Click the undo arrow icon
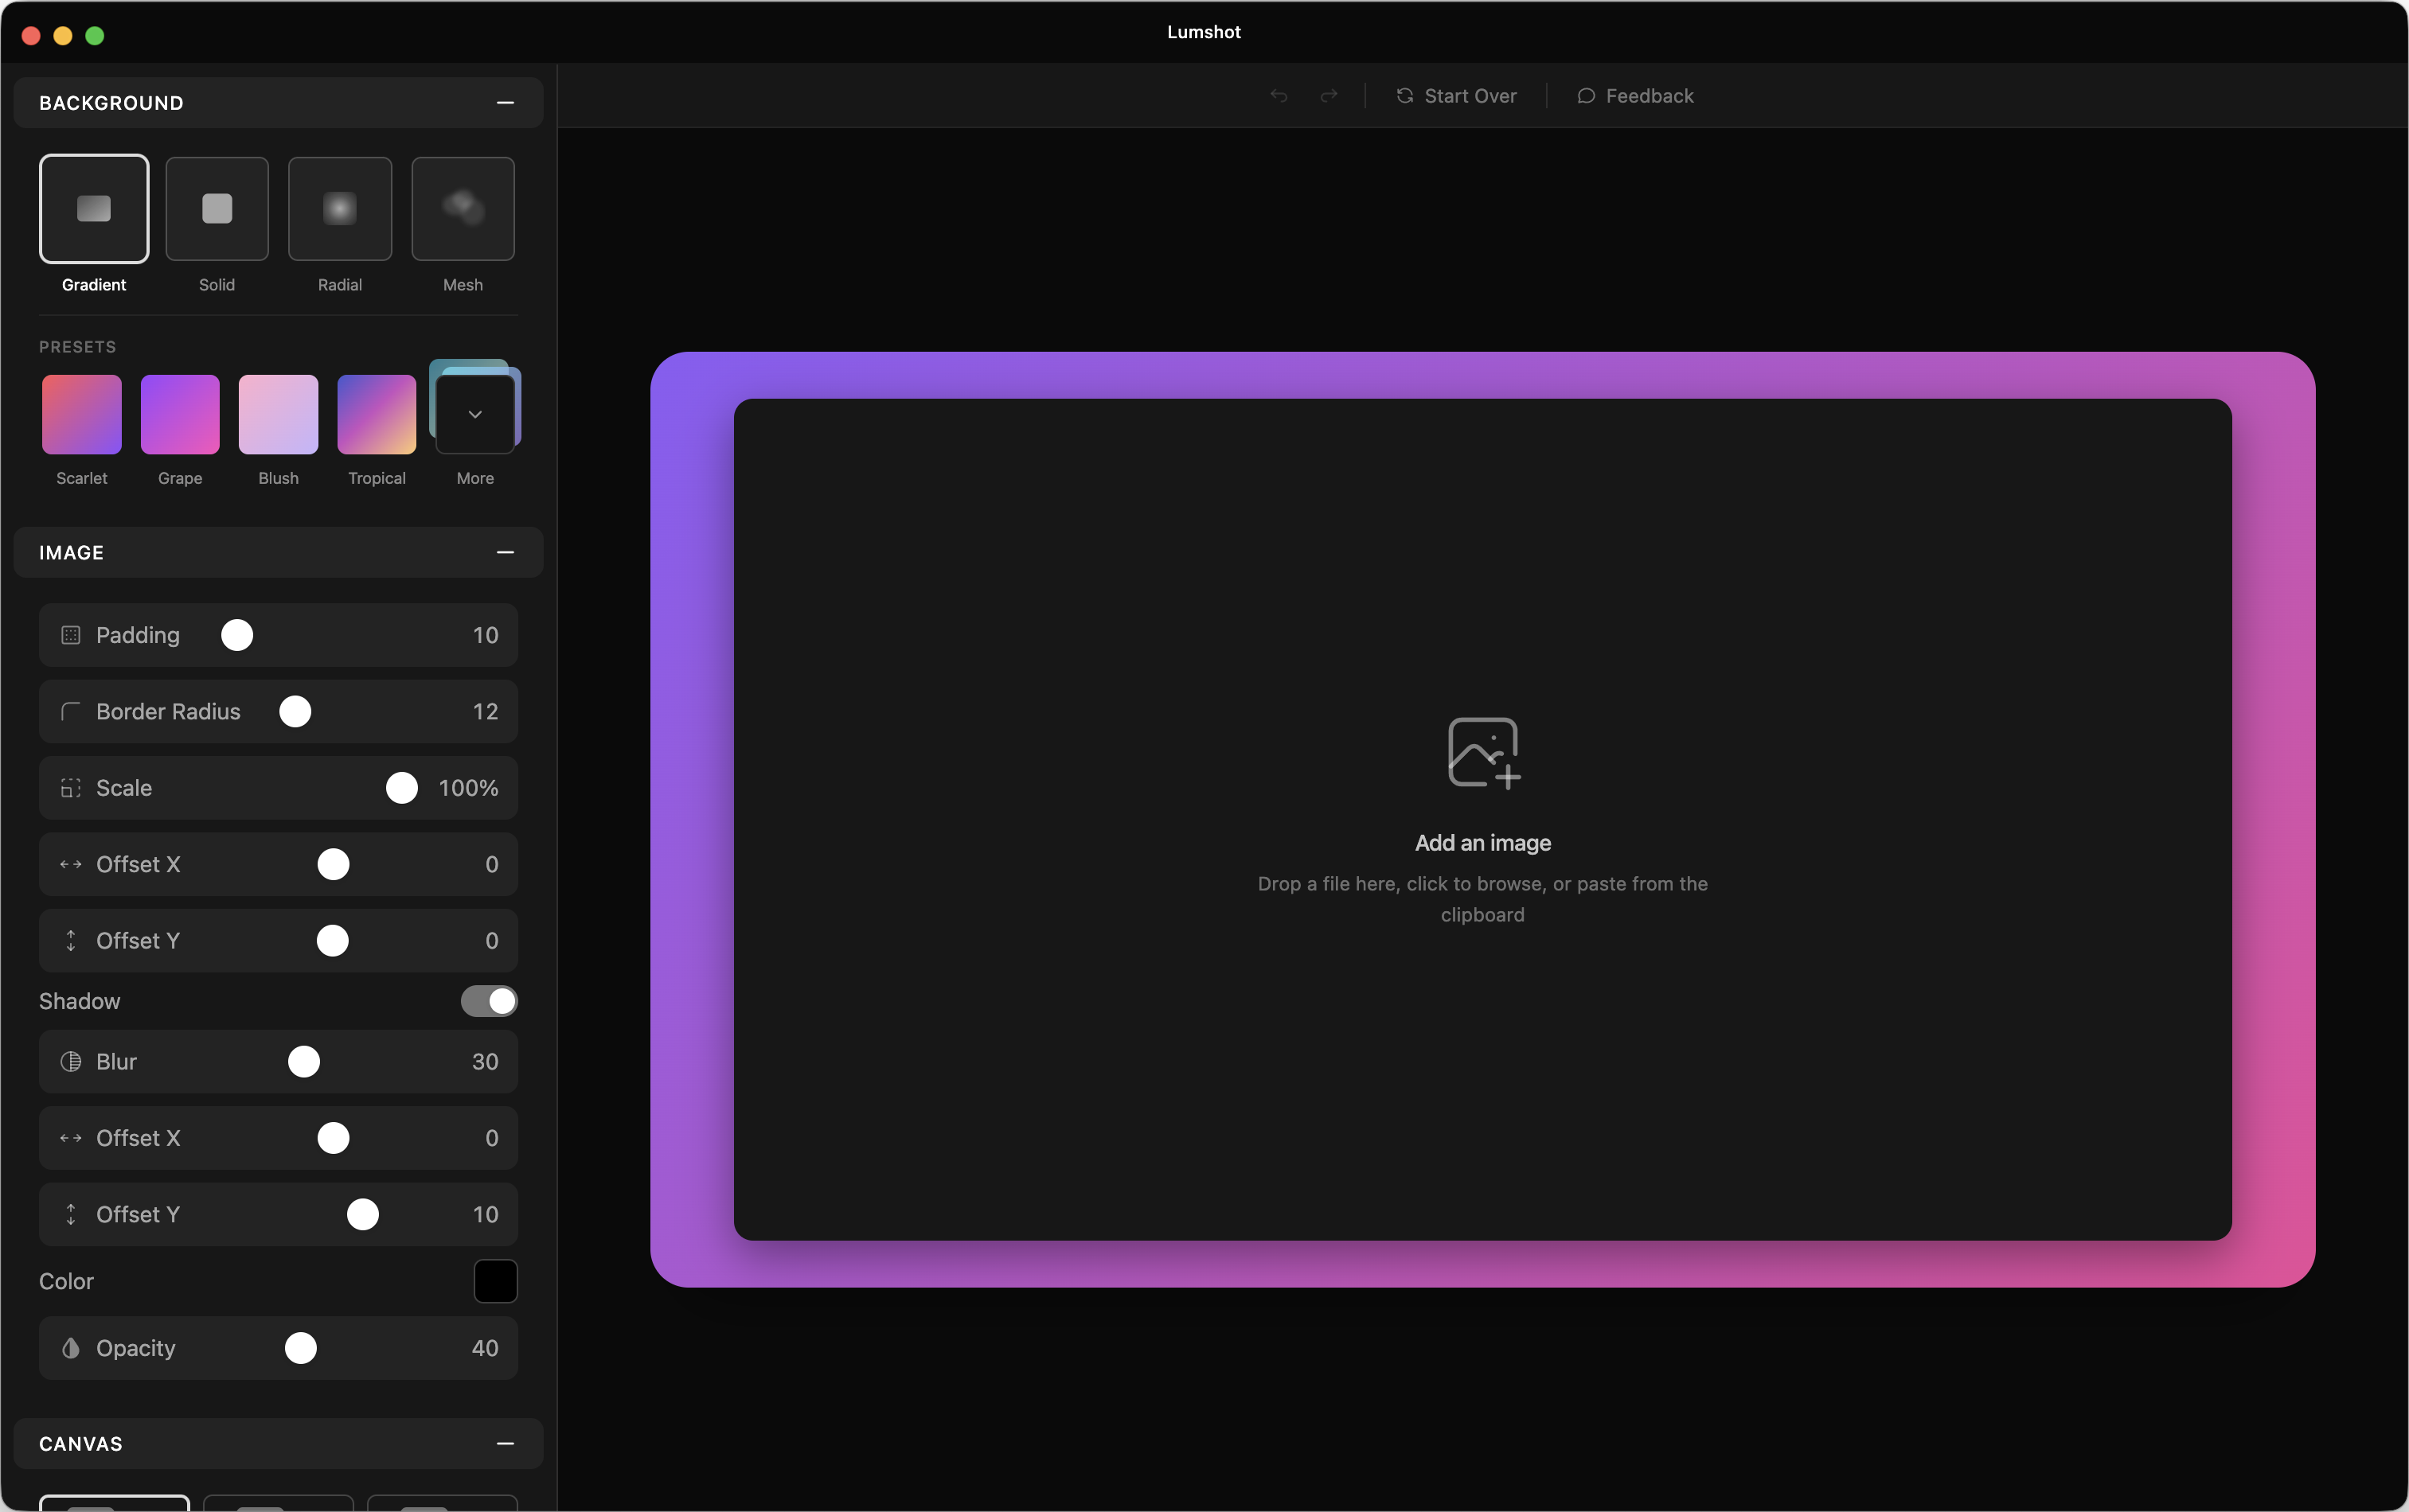 1279,96
